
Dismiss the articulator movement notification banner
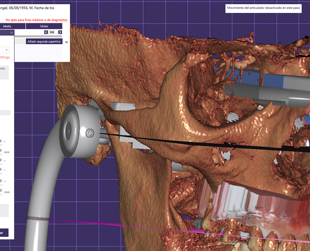click(x=263, y=8)
